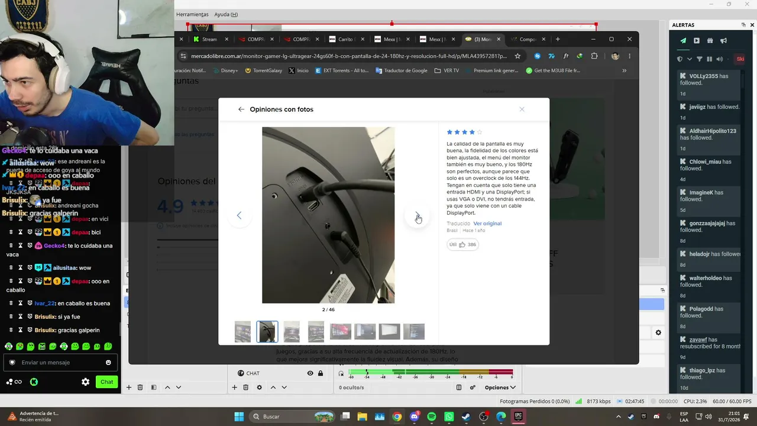Select the paper plane alerts tab

point(683,41)
